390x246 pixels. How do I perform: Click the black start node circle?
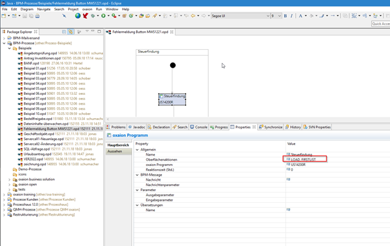[x=173, y=65]
